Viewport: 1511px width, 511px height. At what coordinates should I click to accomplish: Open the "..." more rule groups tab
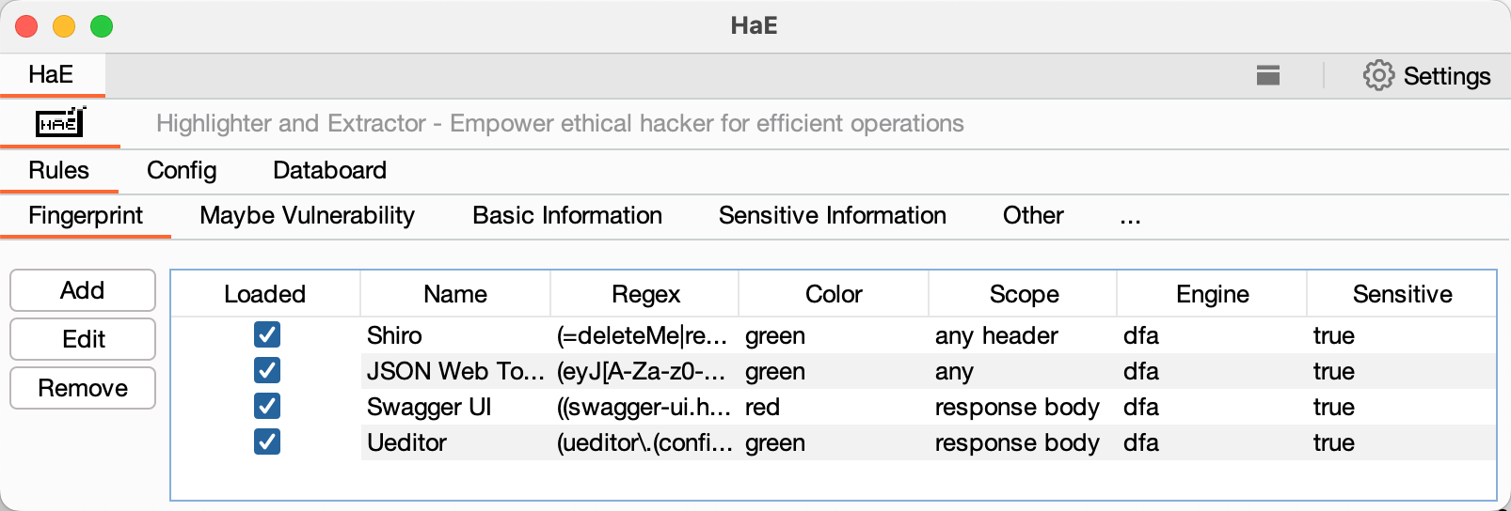1130,216
